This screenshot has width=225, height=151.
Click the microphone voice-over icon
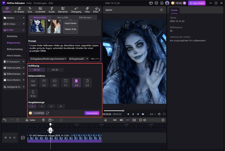click(x=105, y=120)
